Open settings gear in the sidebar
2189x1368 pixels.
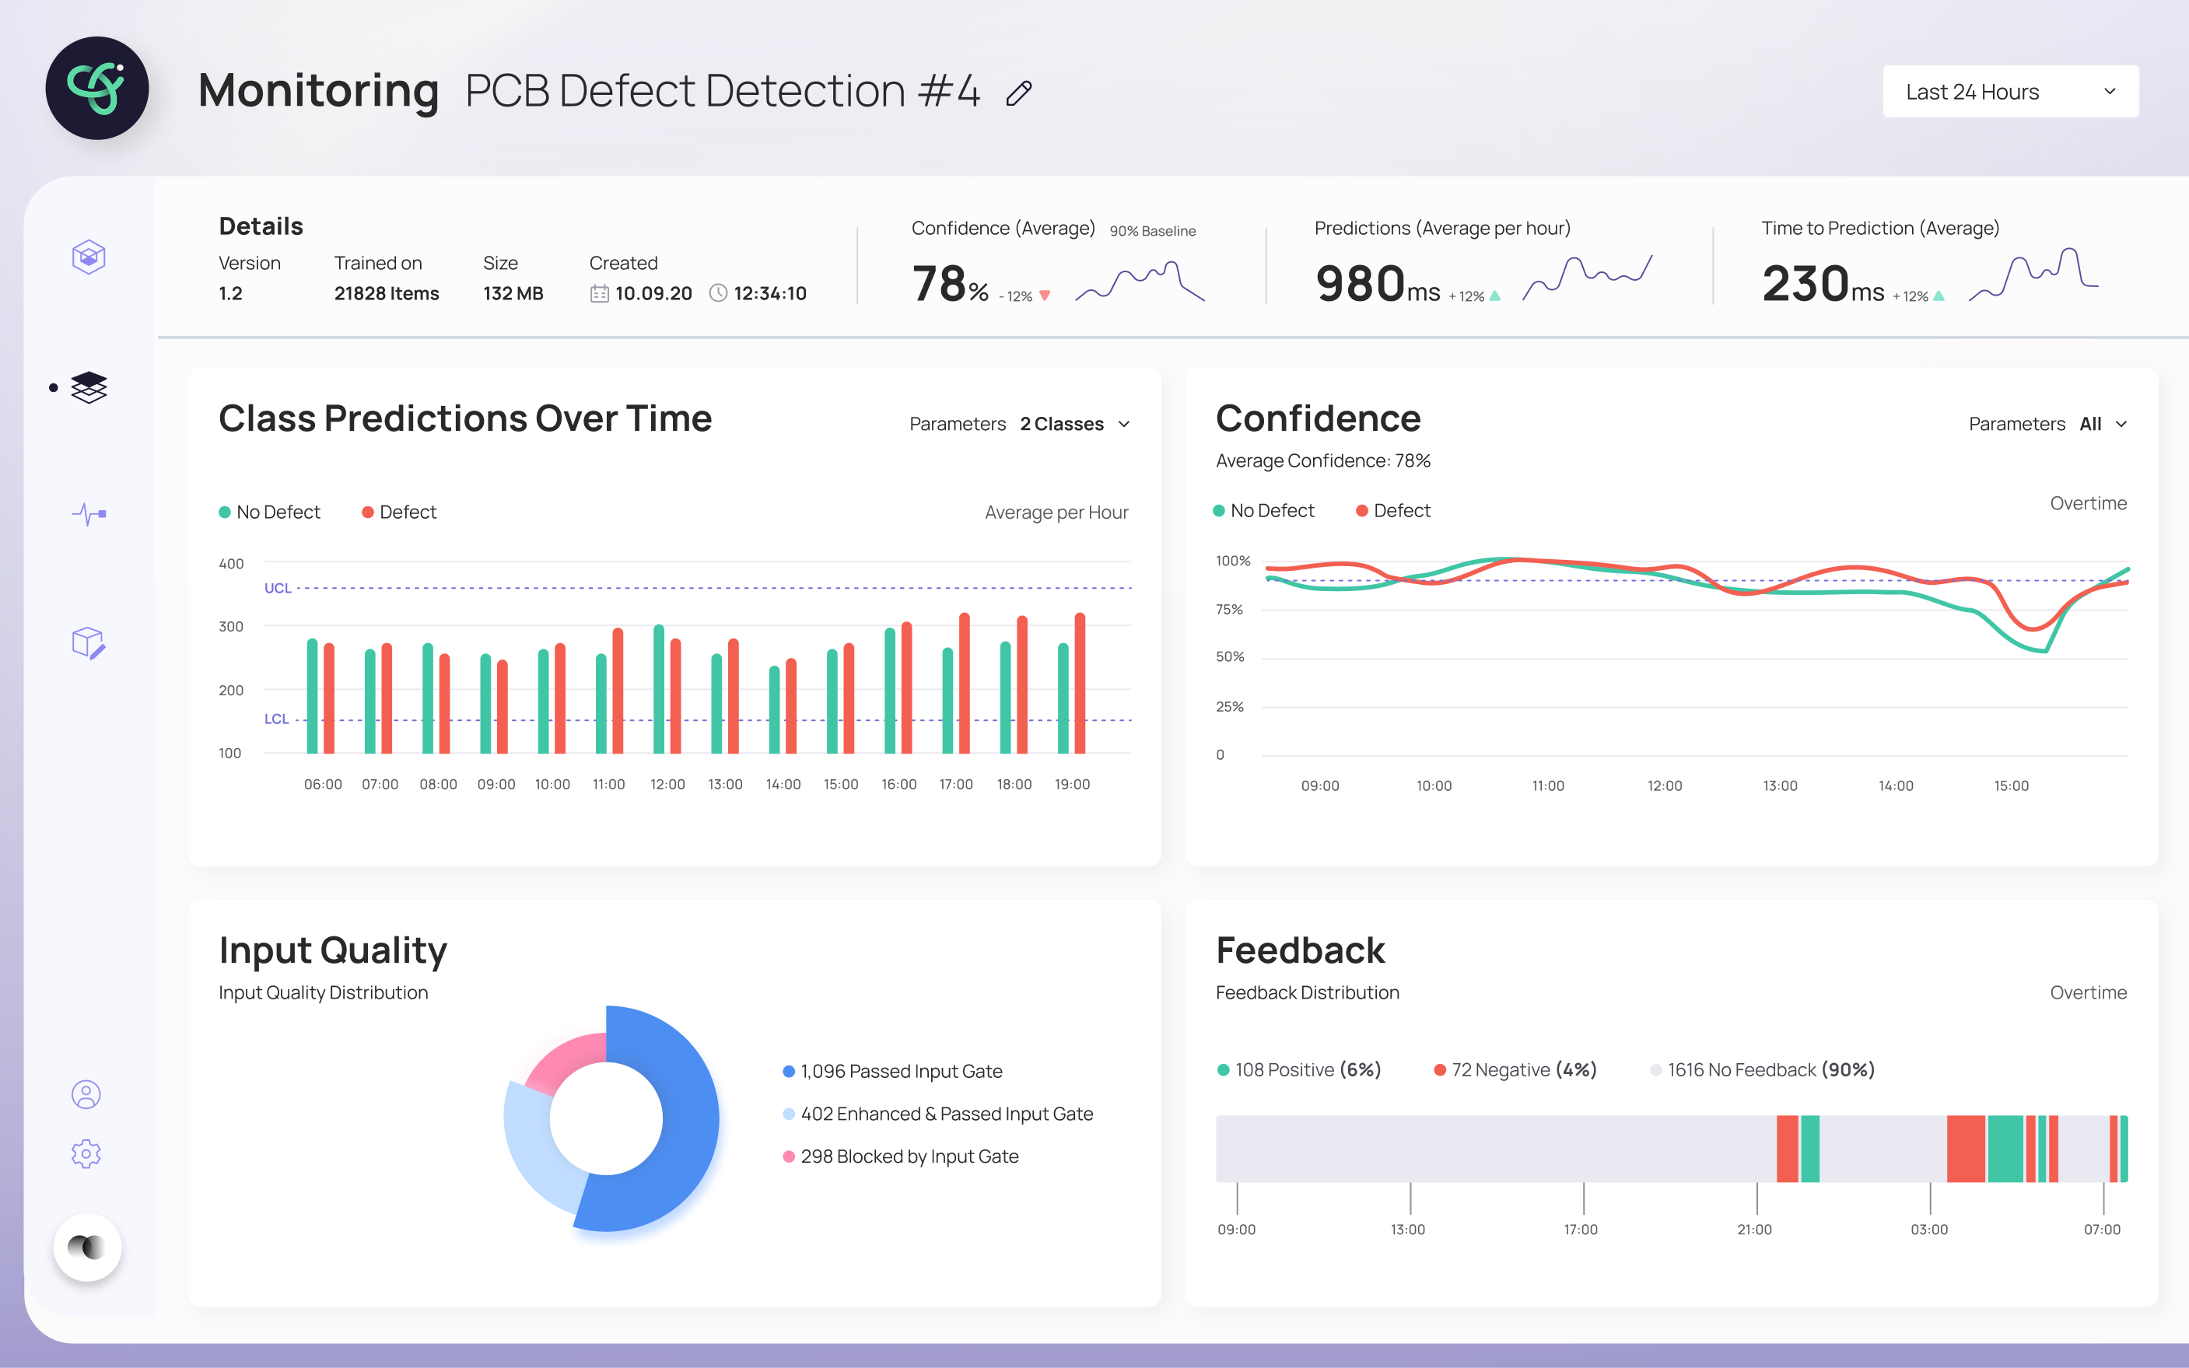86,1153
